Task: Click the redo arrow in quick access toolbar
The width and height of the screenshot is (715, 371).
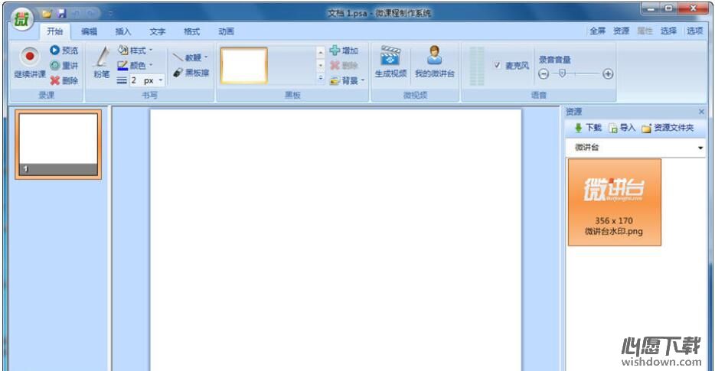Action: [91, 14]
